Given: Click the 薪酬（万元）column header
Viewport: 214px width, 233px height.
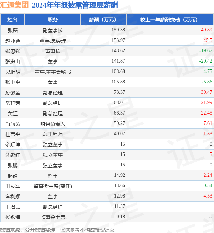Looking at the screenshot, I should 104,20.
